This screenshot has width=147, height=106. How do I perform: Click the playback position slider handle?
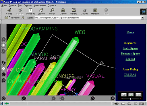click(x=131, y=99)
